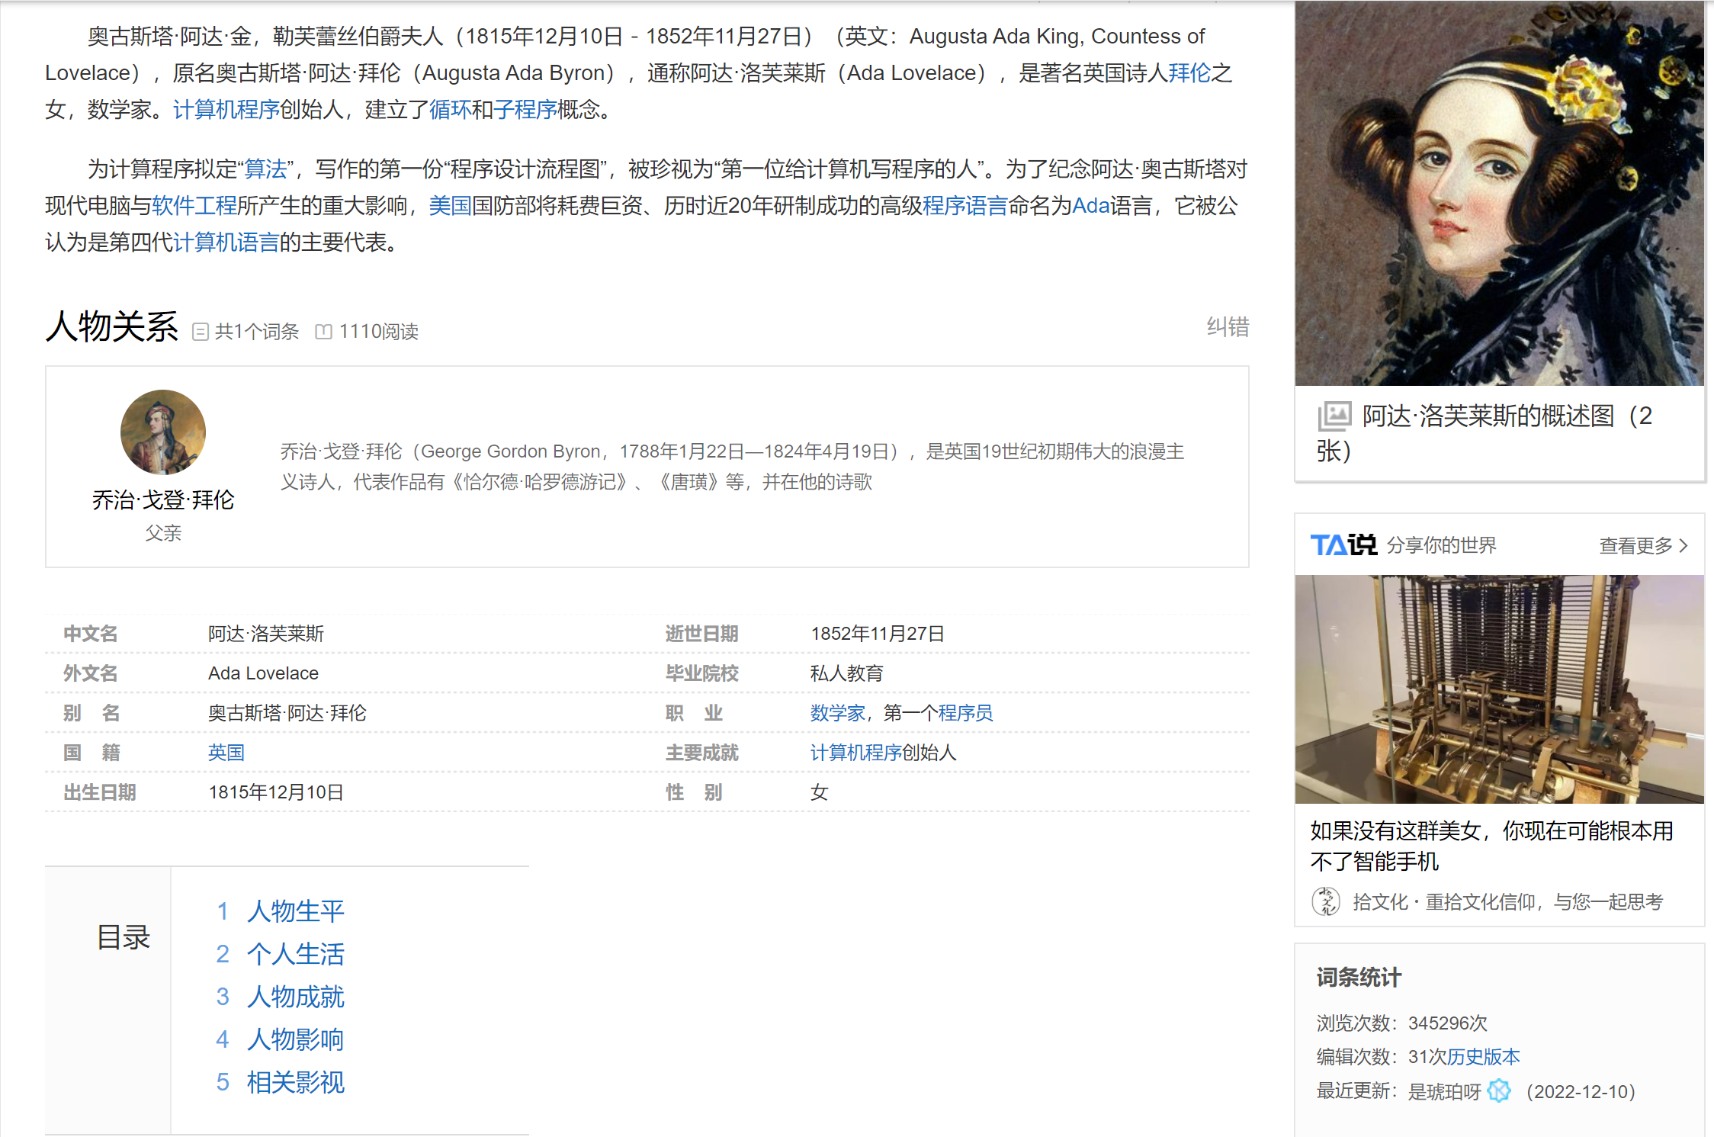Open 计算机程序 link in 主要成就 row
1714x1137 pixels.
pos(855,753)
